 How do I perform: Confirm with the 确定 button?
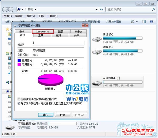[x=46, y=115]
